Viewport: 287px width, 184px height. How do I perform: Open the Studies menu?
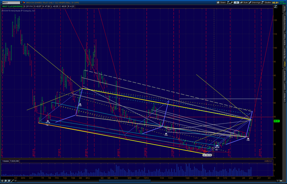[266, 3]
